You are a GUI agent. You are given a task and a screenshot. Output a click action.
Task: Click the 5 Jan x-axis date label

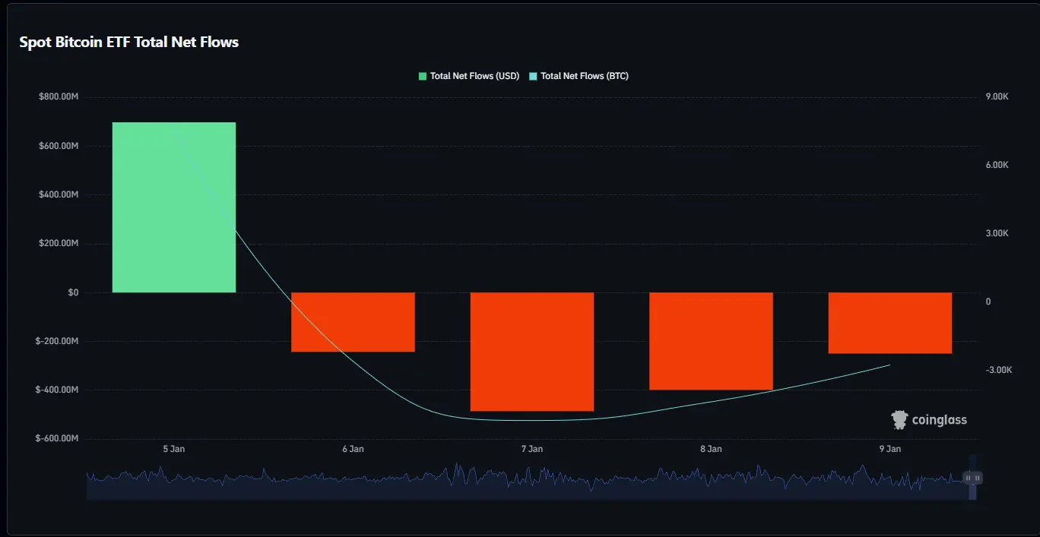click(174, 449)
